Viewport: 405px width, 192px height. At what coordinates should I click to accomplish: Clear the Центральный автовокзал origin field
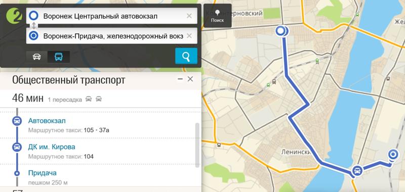[x=189, y=16]
